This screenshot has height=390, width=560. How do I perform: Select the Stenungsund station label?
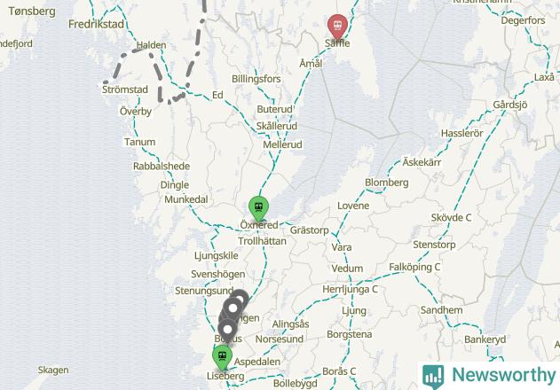(x=204, y=291)
